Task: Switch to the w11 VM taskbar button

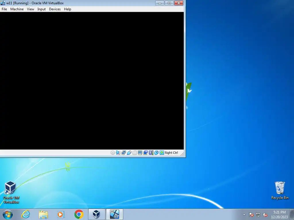Action: tap(114, 214)
